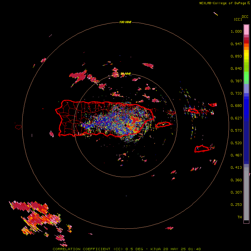Click the 0.573 legend value
The image size is (251, 251).
point(236,131)
